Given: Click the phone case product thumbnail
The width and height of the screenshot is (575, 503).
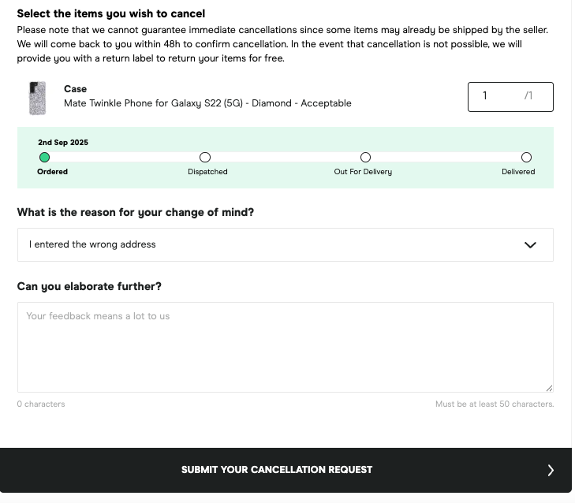Looking at the screenshot, I should coord(37,98).
